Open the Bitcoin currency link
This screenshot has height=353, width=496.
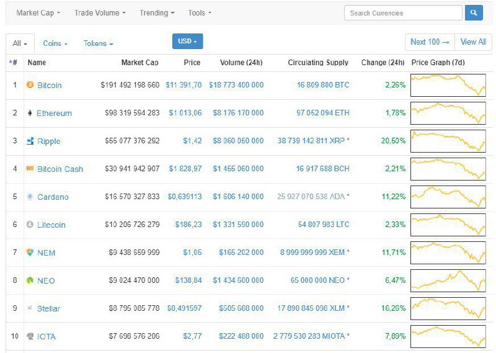(50, 85)
